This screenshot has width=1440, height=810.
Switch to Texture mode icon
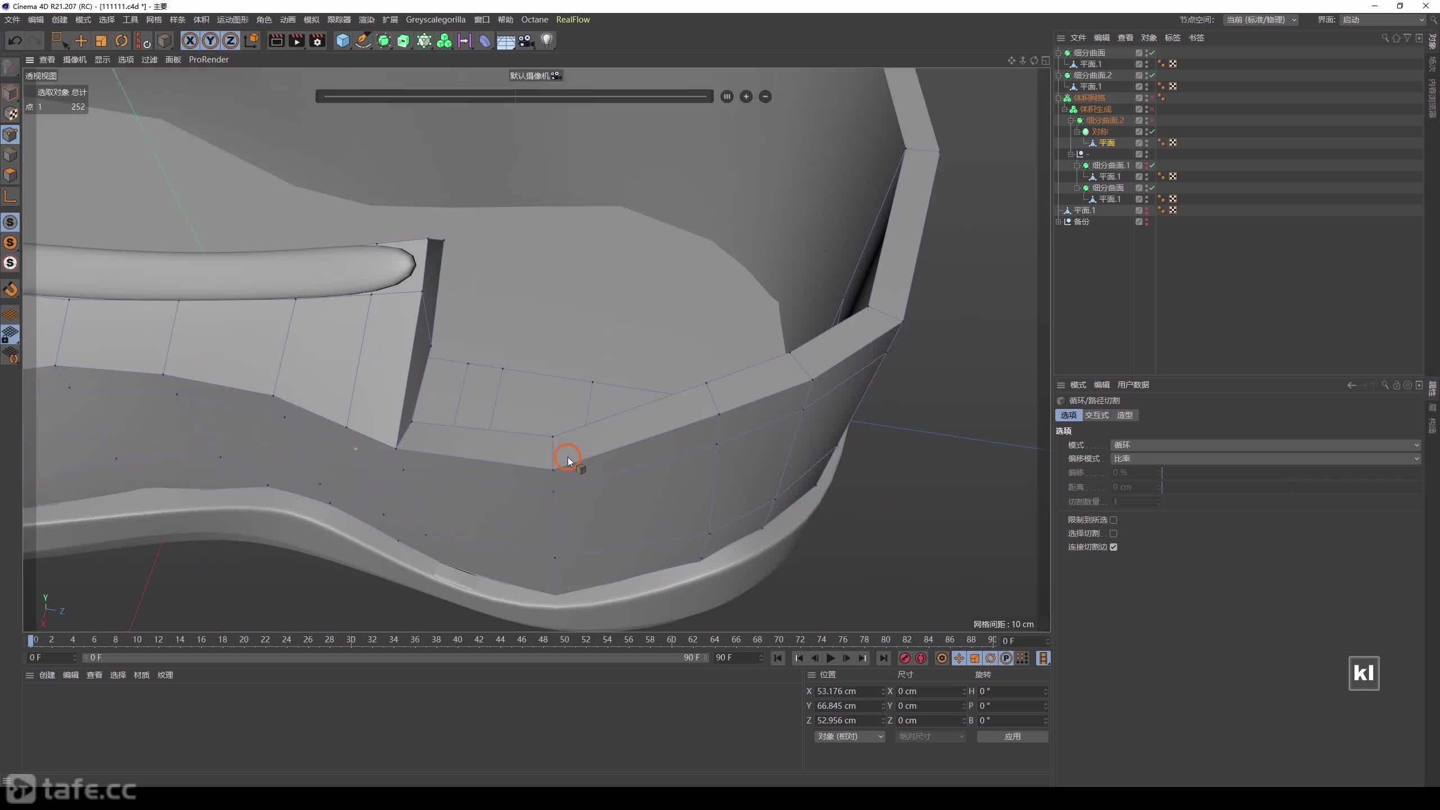pyautogui.click(x=10, y=114)
